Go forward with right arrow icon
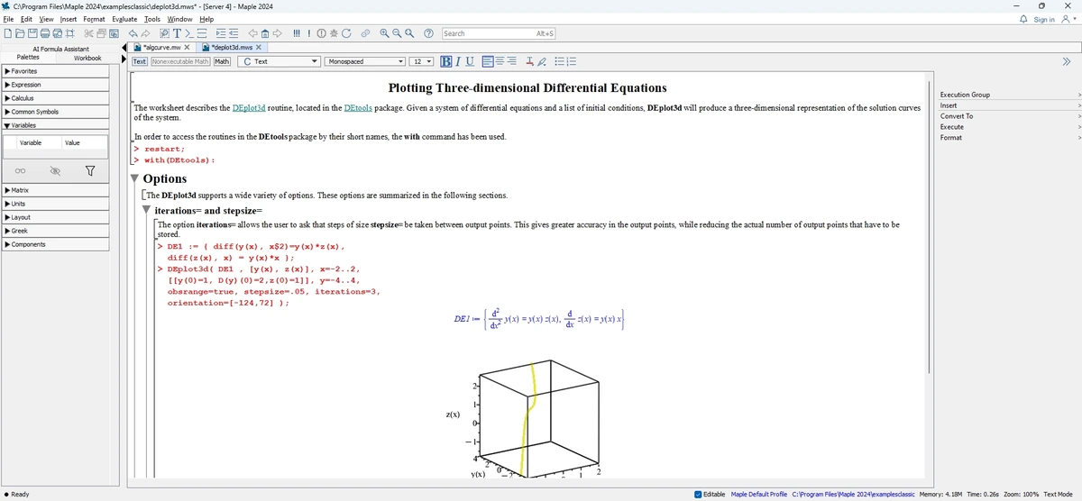Screen dimensions: 1082x501 point(277,33)
